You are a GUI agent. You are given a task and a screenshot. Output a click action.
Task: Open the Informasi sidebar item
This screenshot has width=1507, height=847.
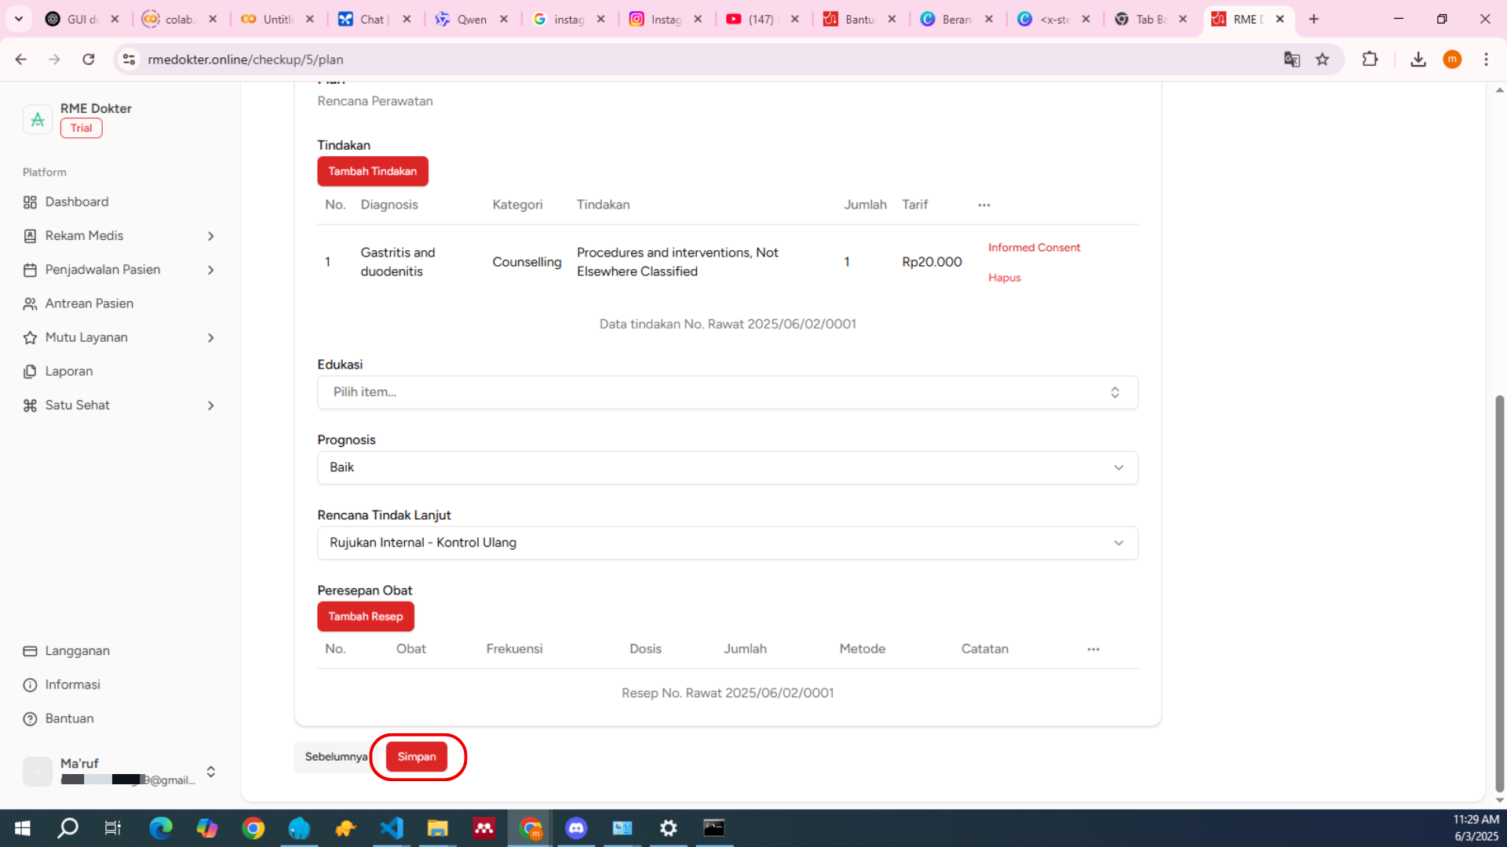[72, 685]
